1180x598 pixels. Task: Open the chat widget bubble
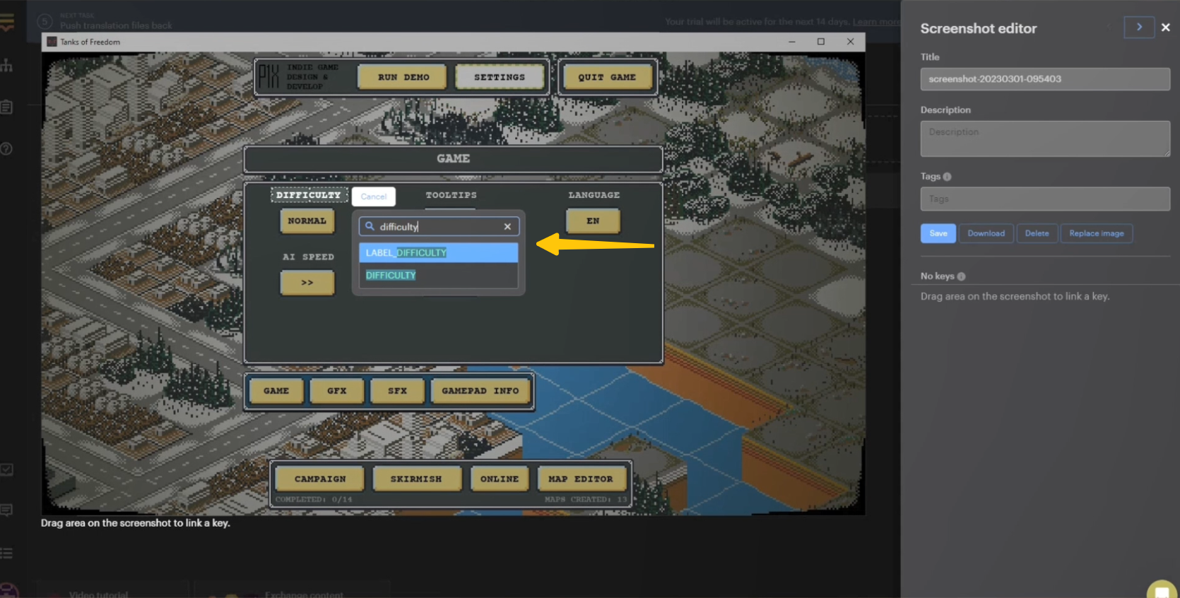[x=1162, y=590]
